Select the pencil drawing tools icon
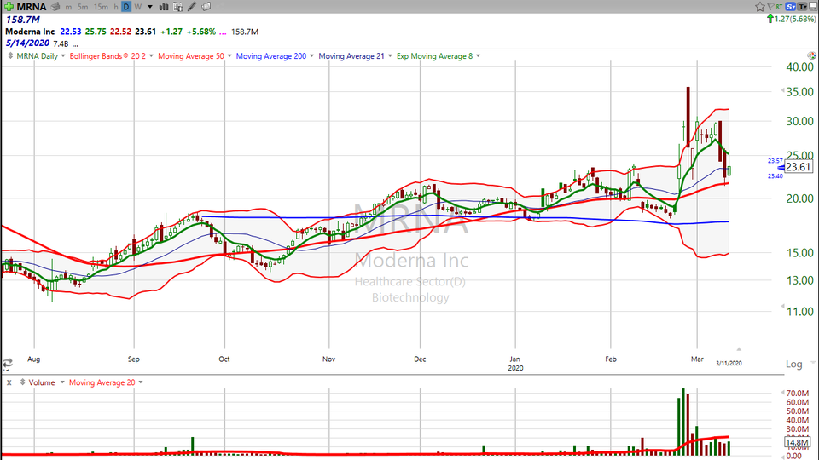 (192, 7)
